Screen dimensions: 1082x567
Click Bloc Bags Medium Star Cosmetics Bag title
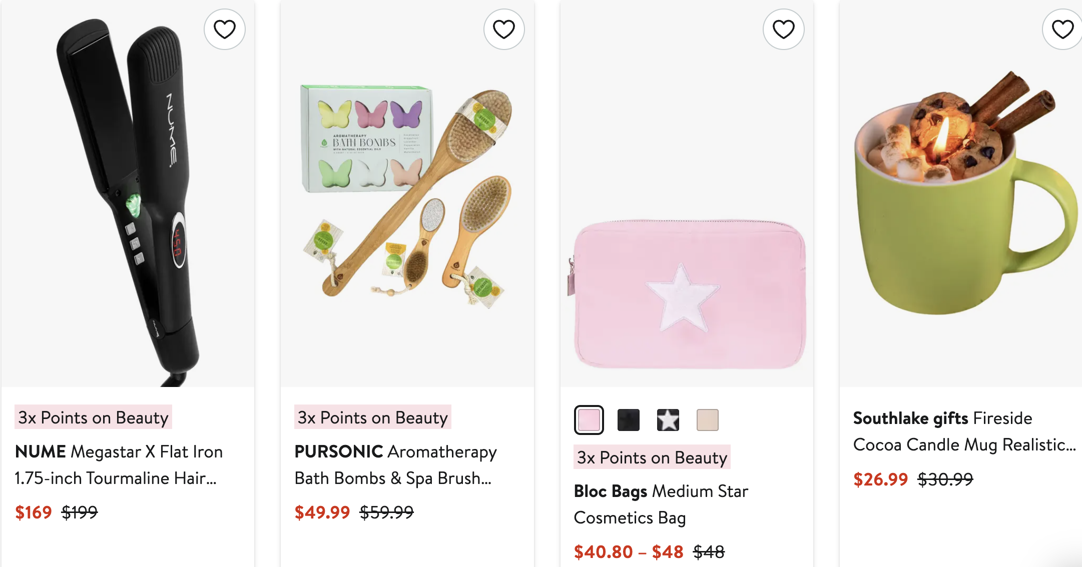point(661,504)
